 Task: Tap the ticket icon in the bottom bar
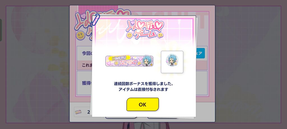click(78, 112)
